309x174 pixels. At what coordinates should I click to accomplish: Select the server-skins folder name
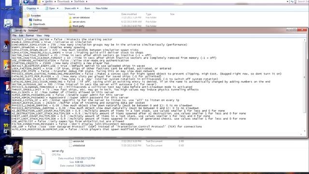[79, 22]
